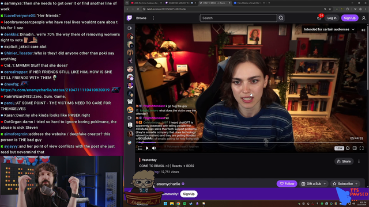The height and width of the screenshot is (207, 369).
Task: Click the magnifier search button
Action: click(x=281, y=18)
